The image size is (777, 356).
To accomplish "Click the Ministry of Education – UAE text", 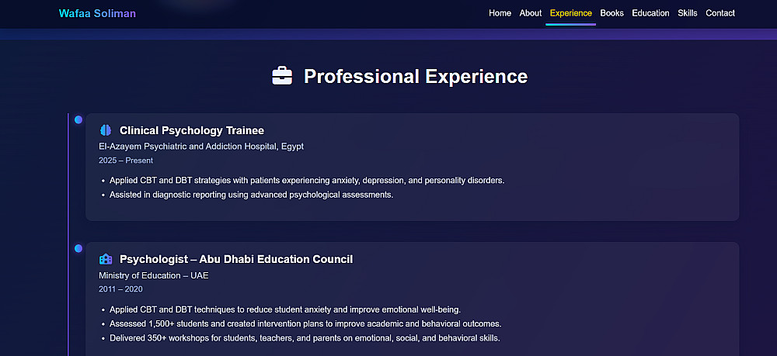I will coord(153,275).
